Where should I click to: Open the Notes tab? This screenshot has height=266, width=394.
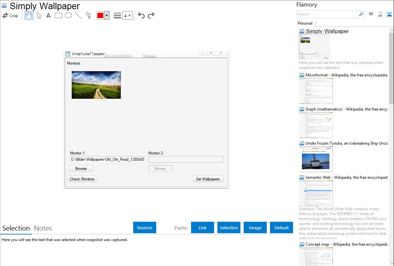(43, 228)
